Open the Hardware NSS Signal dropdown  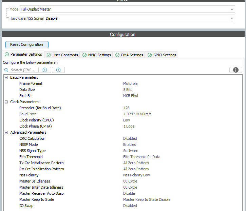click(140, 18)
